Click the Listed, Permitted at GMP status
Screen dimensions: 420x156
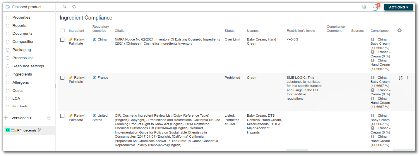click(x=232, y=120)
